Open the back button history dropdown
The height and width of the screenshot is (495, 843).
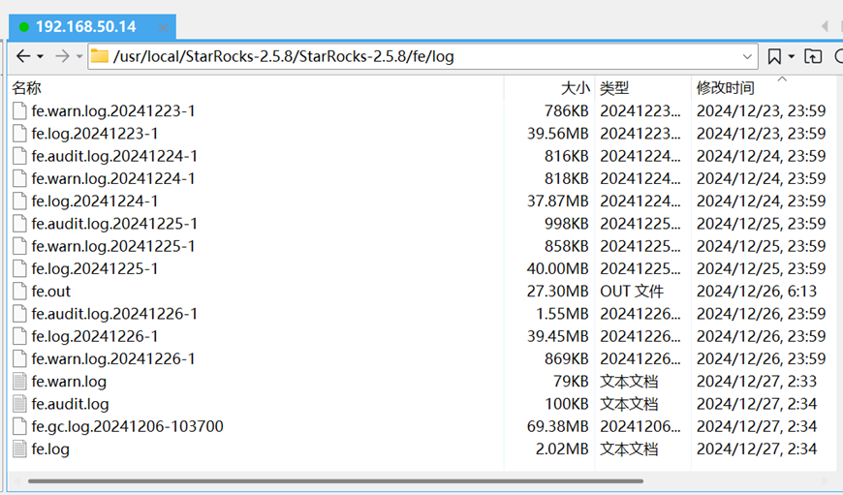click(40, 56)
